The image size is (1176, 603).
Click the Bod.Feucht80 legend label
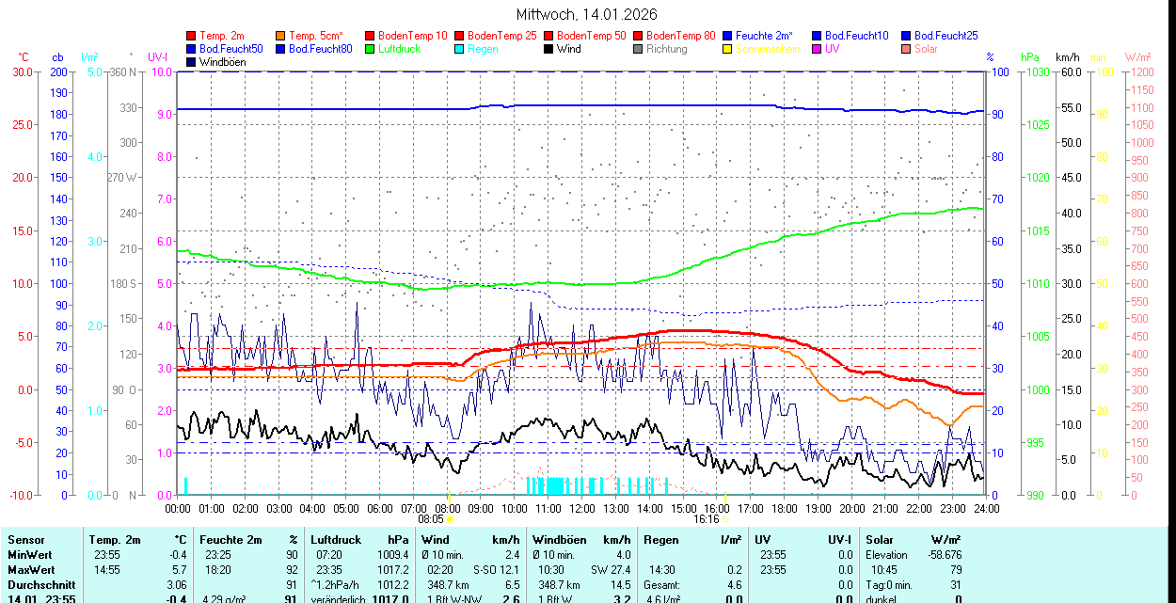click(x=320, y=49)
